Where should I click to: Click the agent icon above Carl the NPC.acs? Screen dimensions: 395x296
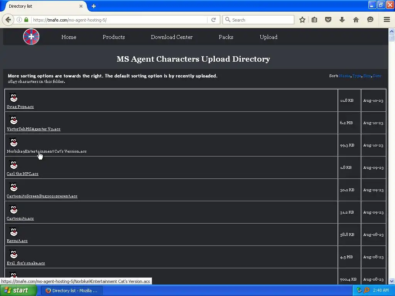[x=14, y=165]
